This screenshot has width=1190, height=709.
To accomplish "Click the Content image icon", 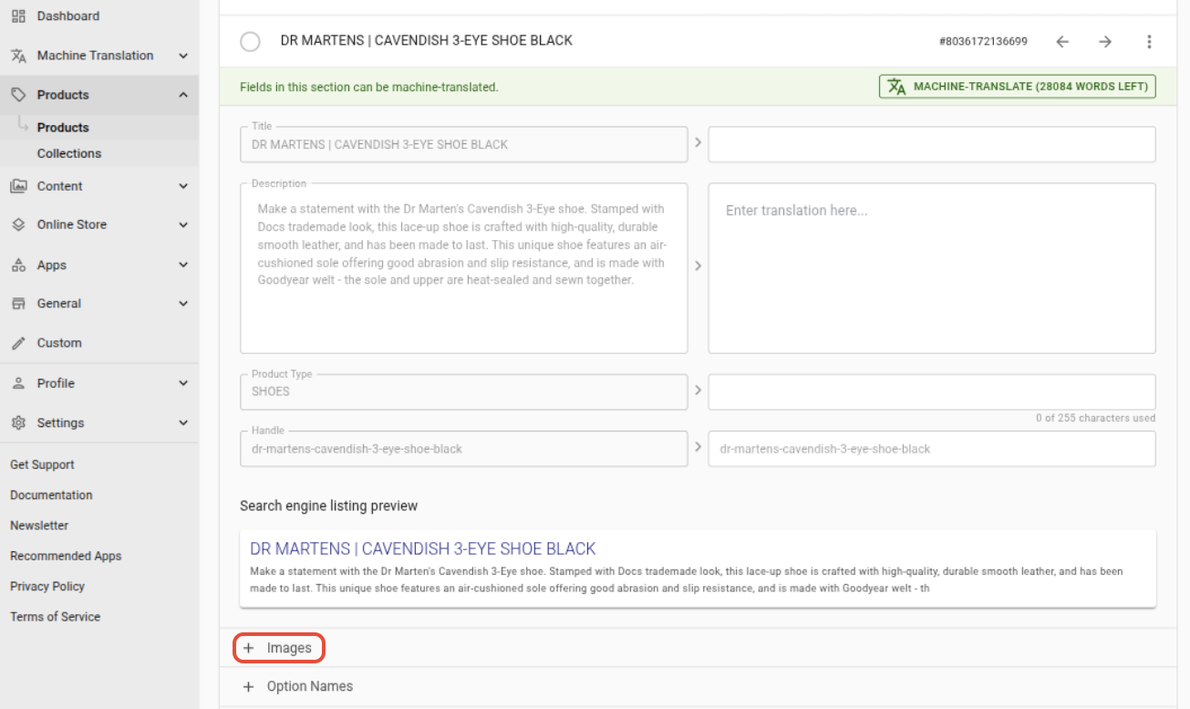I will pyautogui.click(x=18, y=185).
